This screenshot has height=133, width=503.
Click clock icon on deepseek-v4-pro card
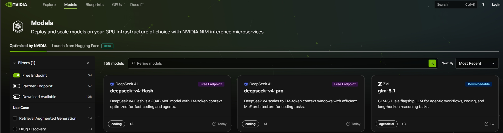point(348,124)
